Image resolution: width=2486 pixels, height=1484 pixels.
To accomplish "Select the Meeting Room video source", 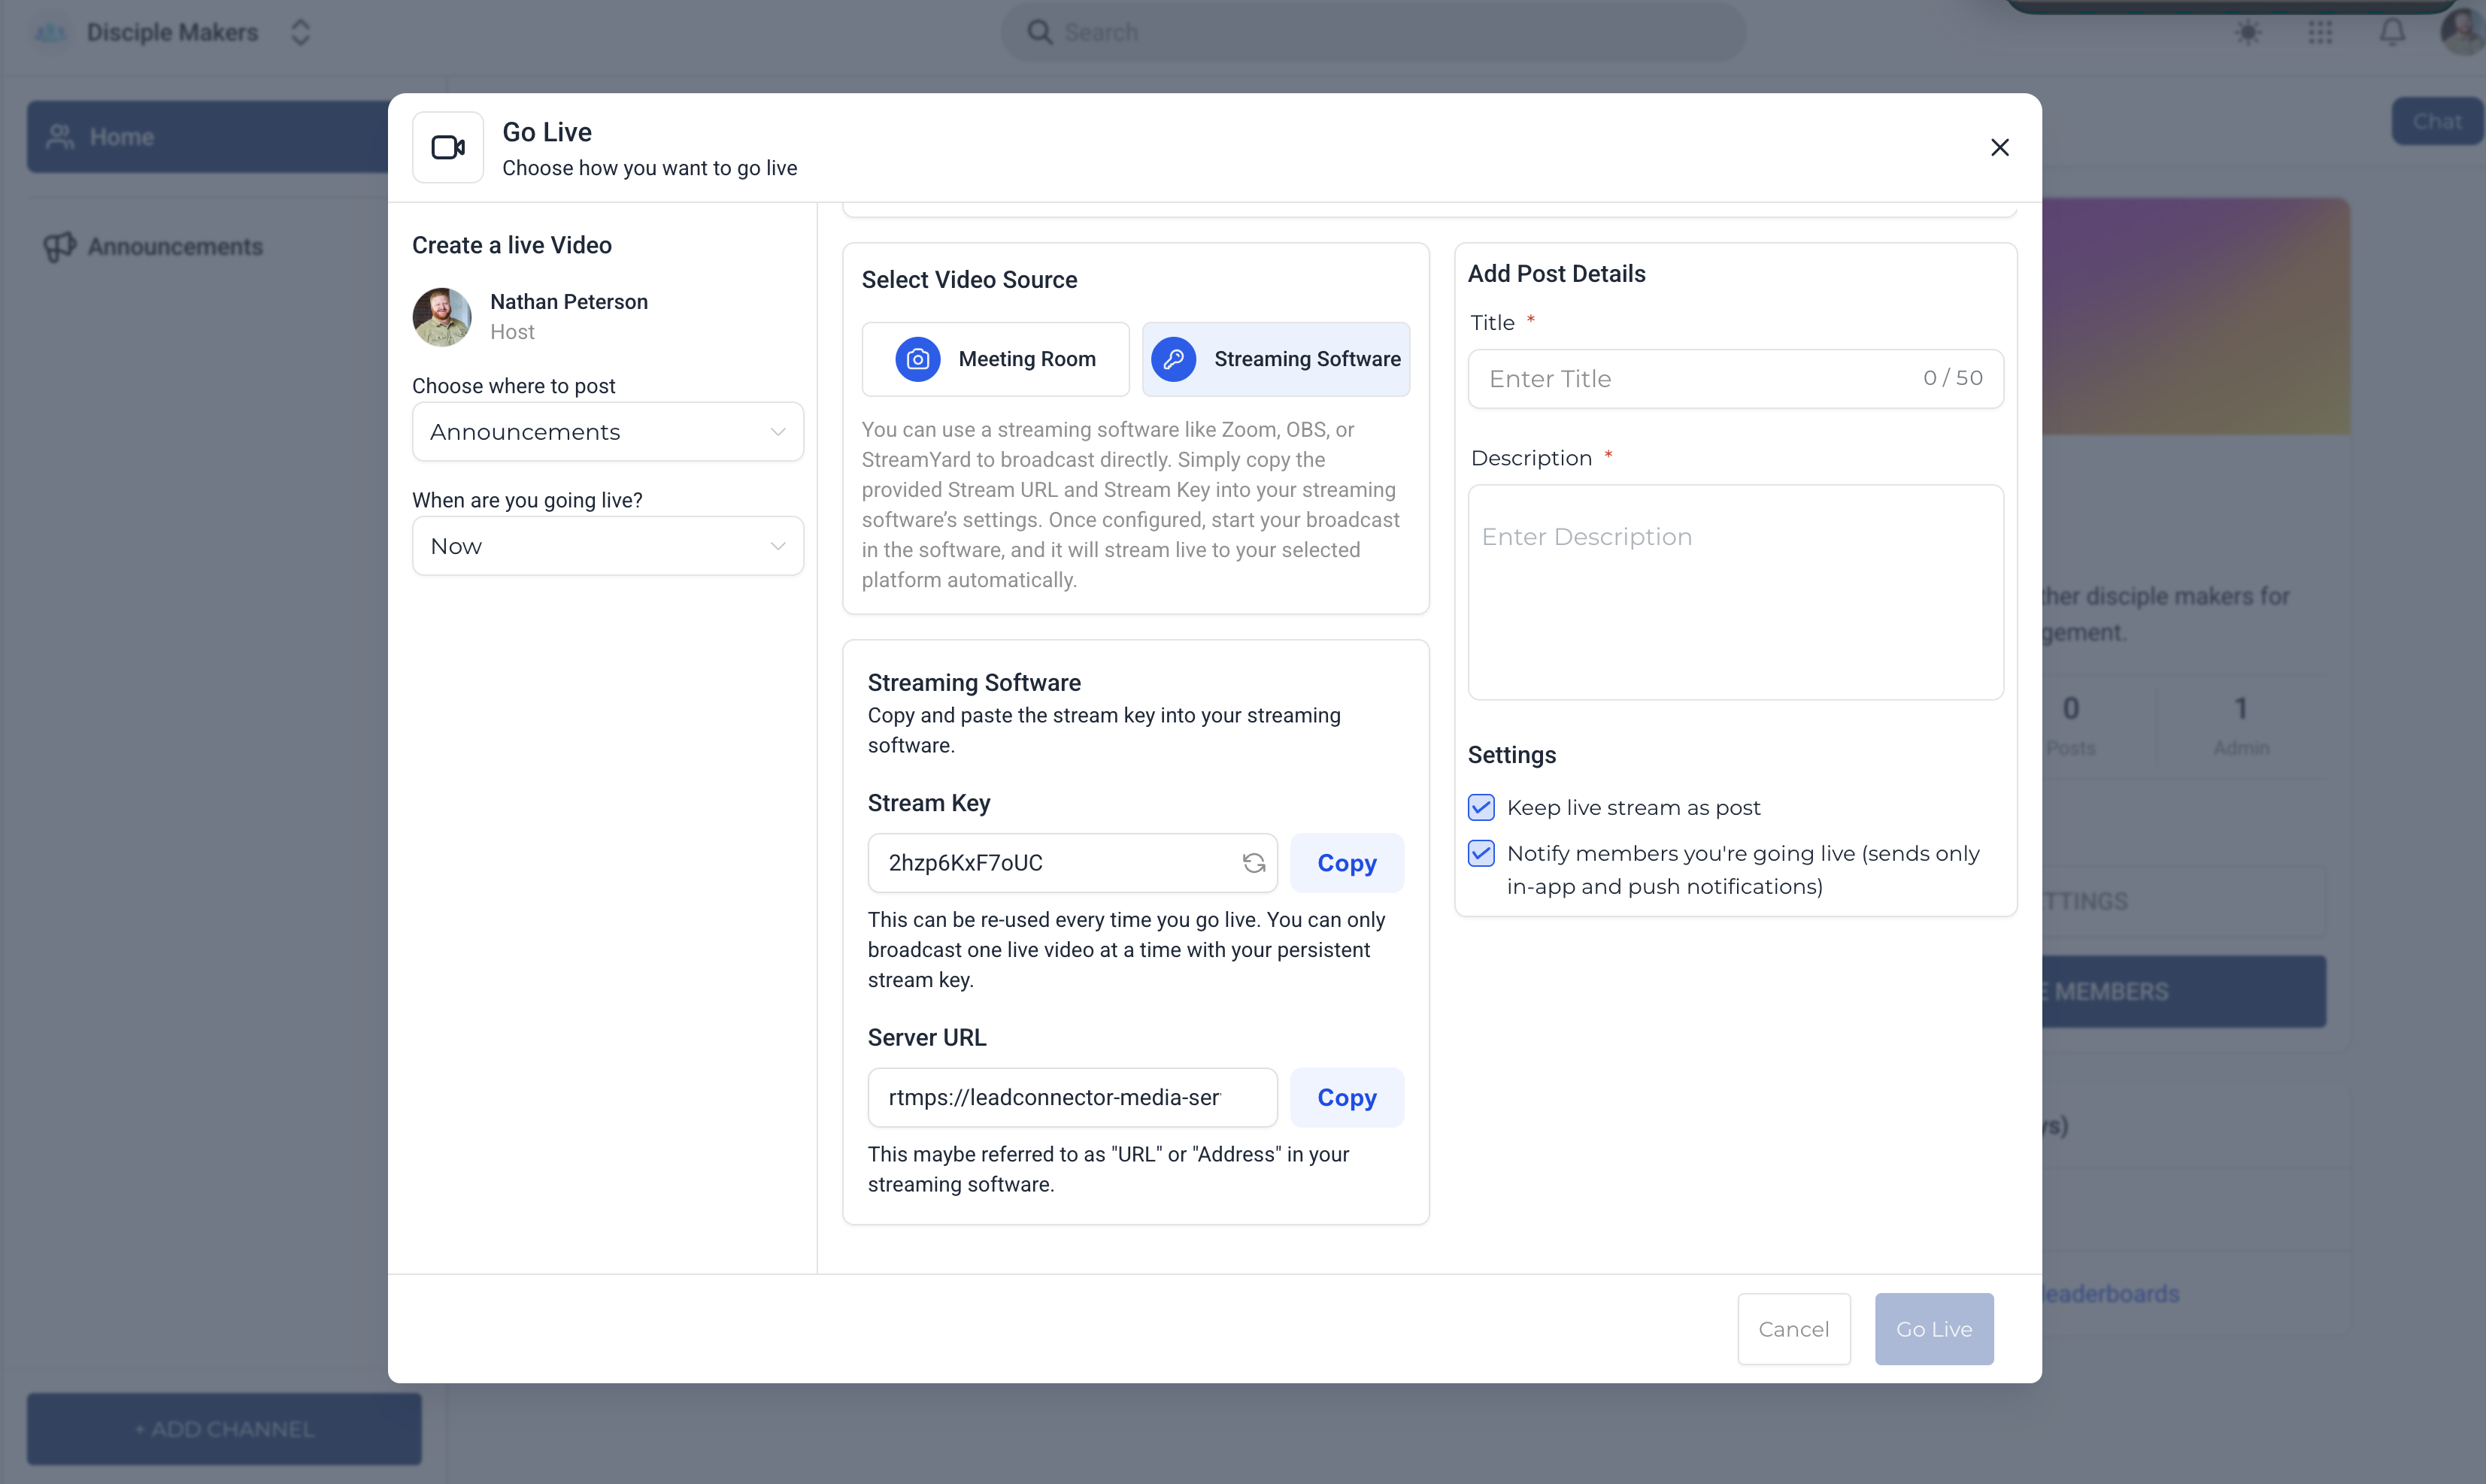I will [x=996, y=359].
